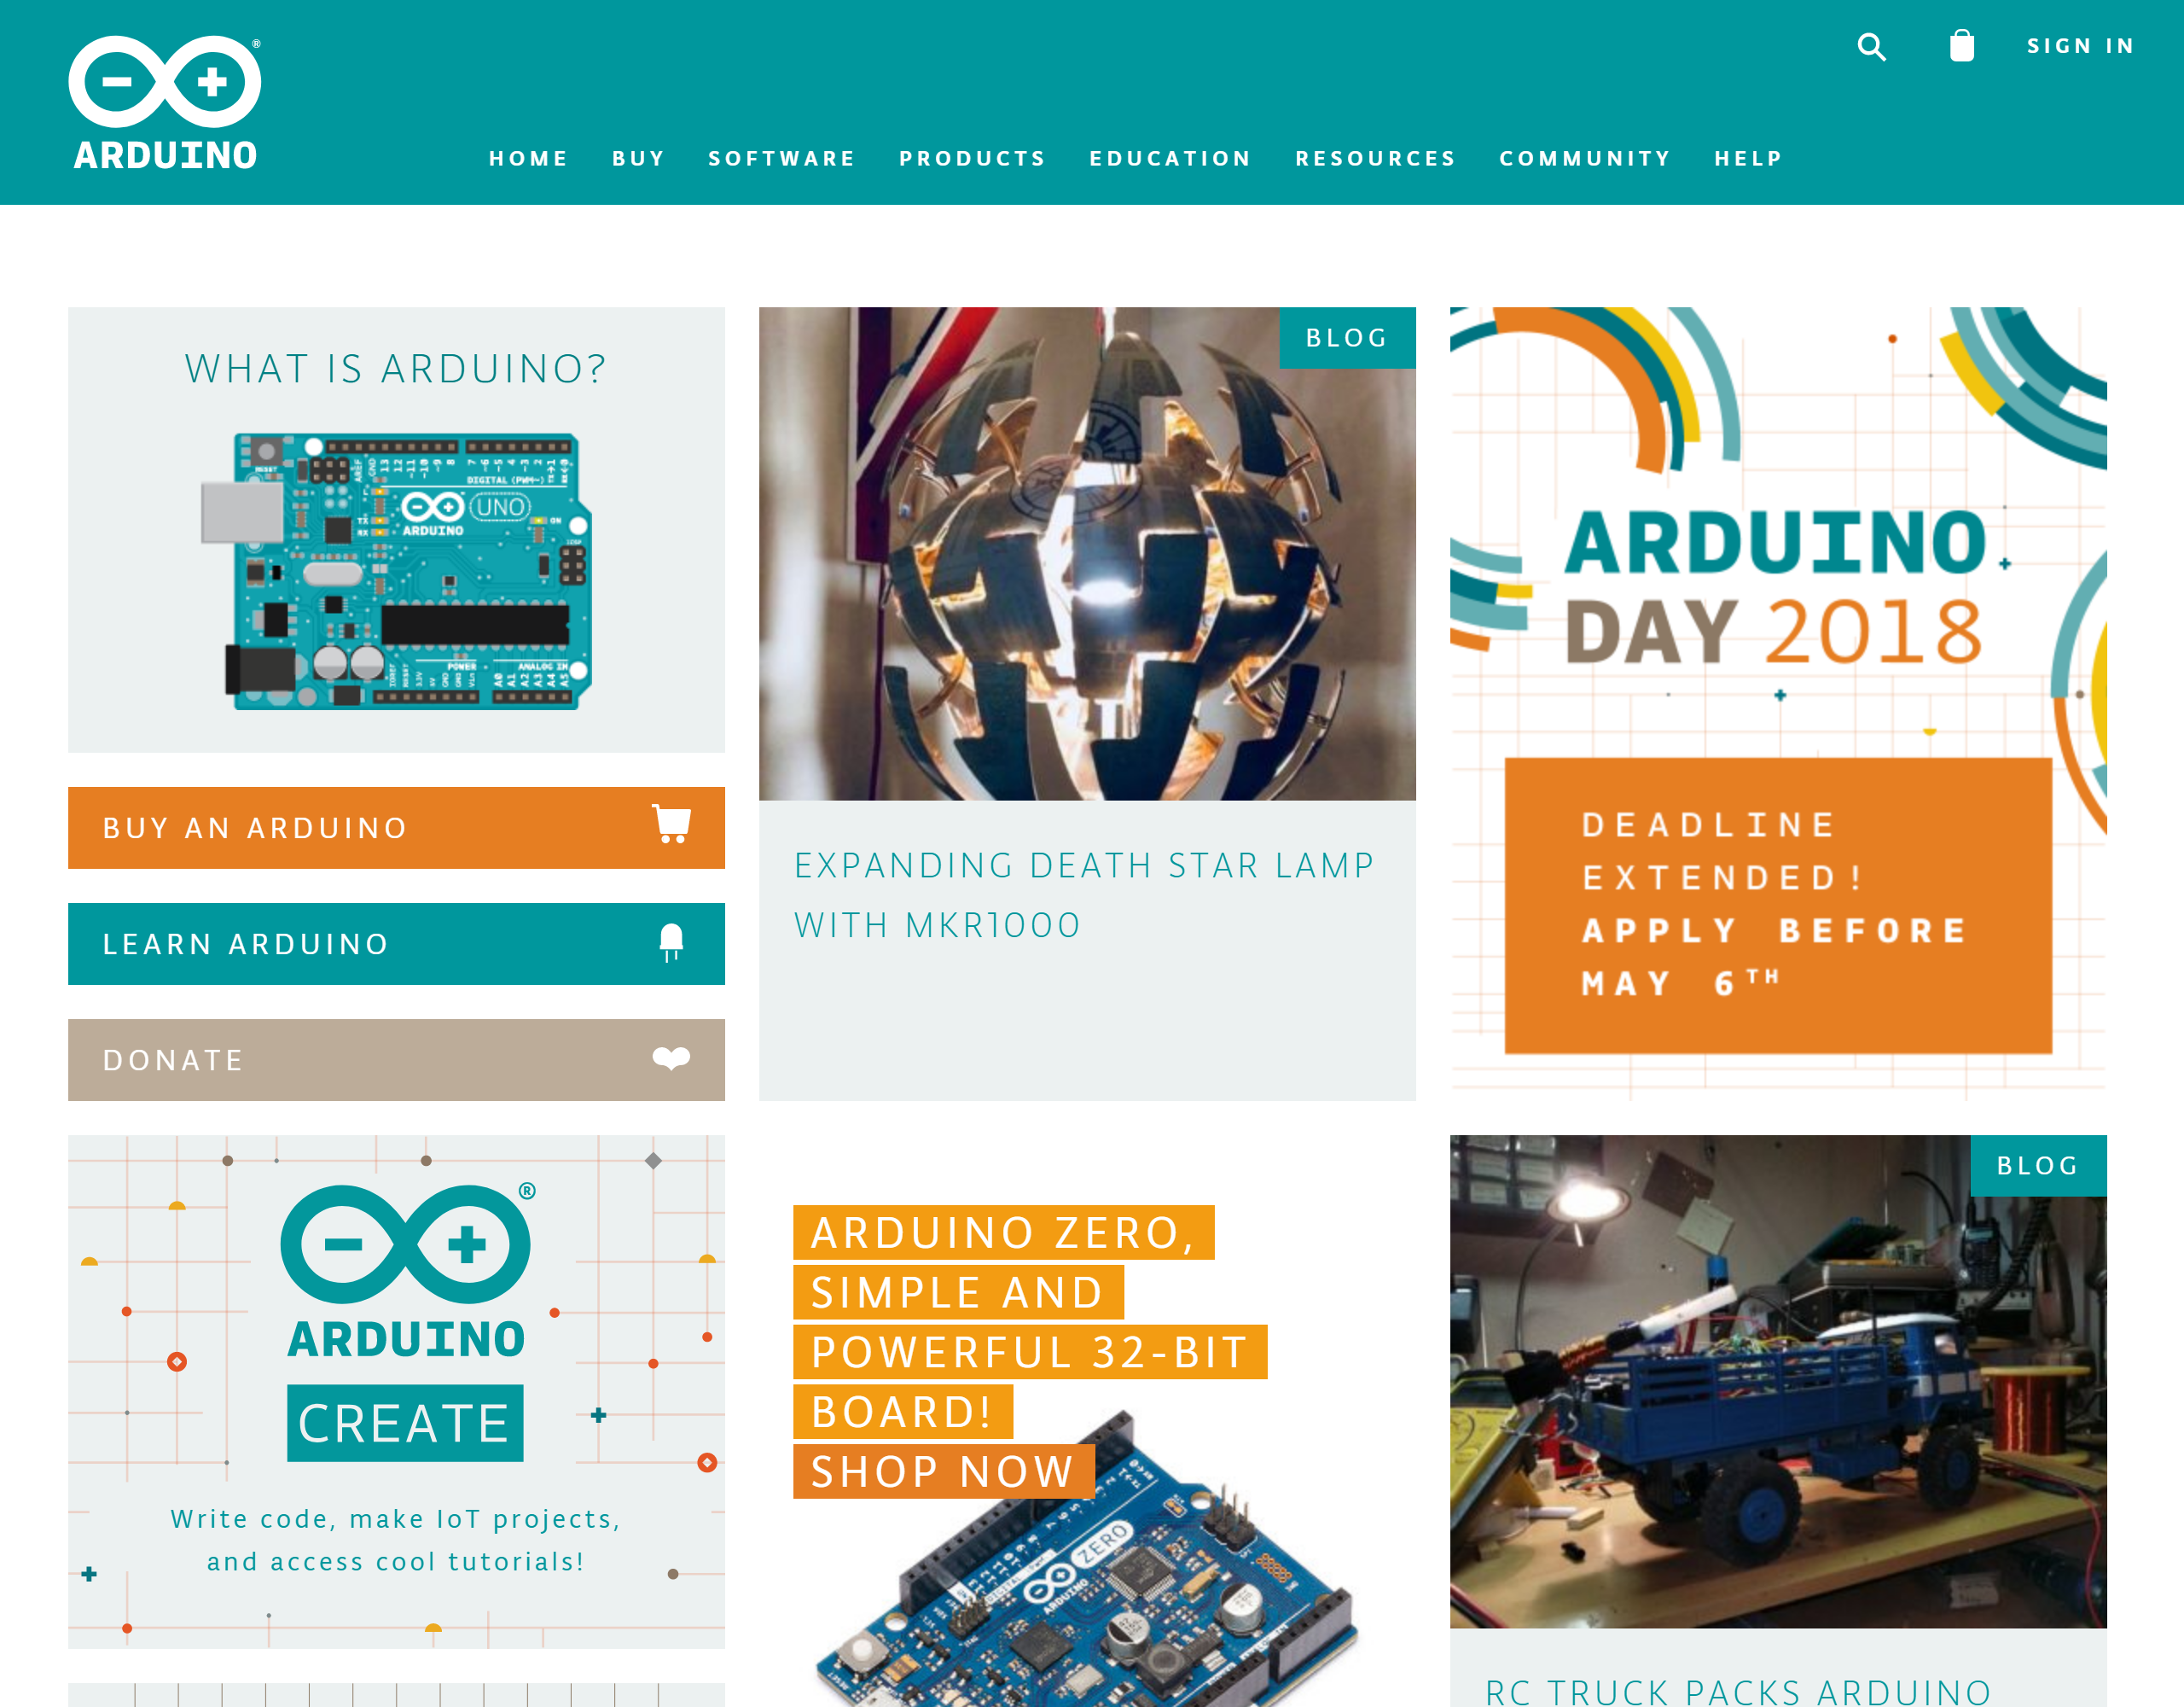Click the BUY AN ARDUINO button
This screenshot has width=2184, height=1707.
(397, 827)
